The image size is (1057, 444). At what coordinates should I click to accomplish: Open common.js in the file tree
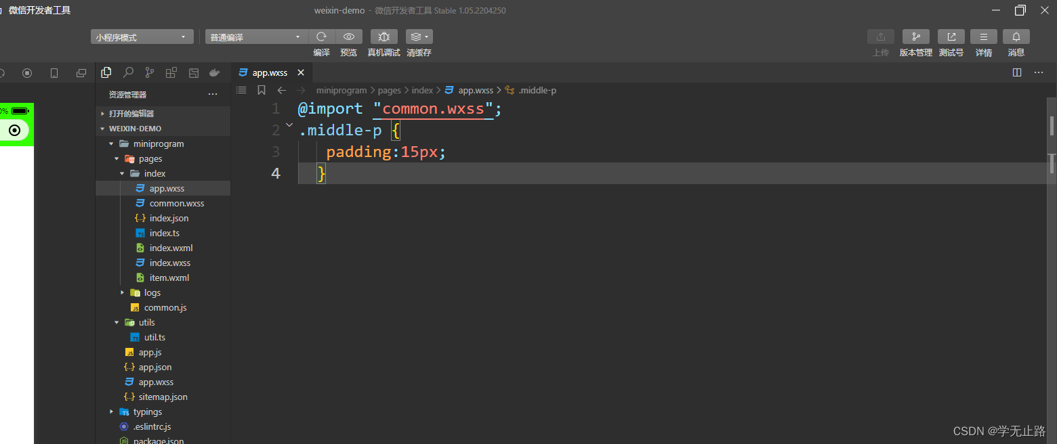click(165, 307)
